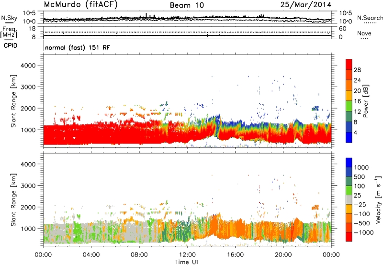Click the 'Beam 10' header text
383x265 pixels.
187,5
